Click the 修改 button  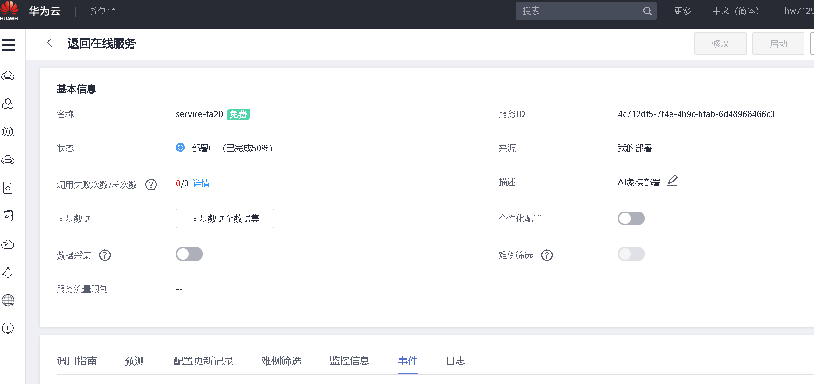(720, 44)
